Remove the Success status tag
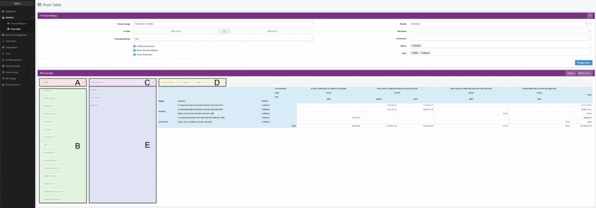 pos(412,46)
